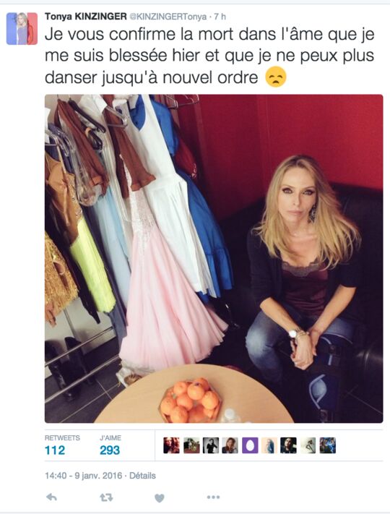View the 293 J'aime list
Image resolution: width=390 pixels, height=514 pixels.
(x=110, y=445)
